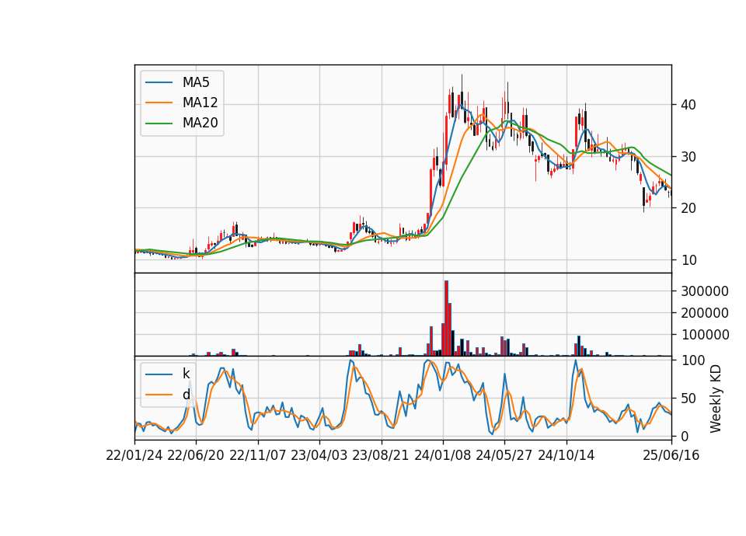Click the 22/06/20 date label

(196, 455)
